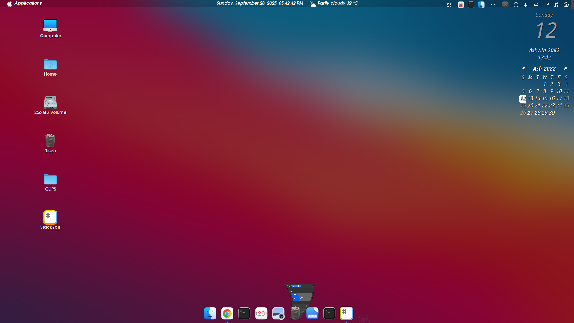Open Finder from the dock
Screen dimensions: 574x323
(x=210, y=313)
